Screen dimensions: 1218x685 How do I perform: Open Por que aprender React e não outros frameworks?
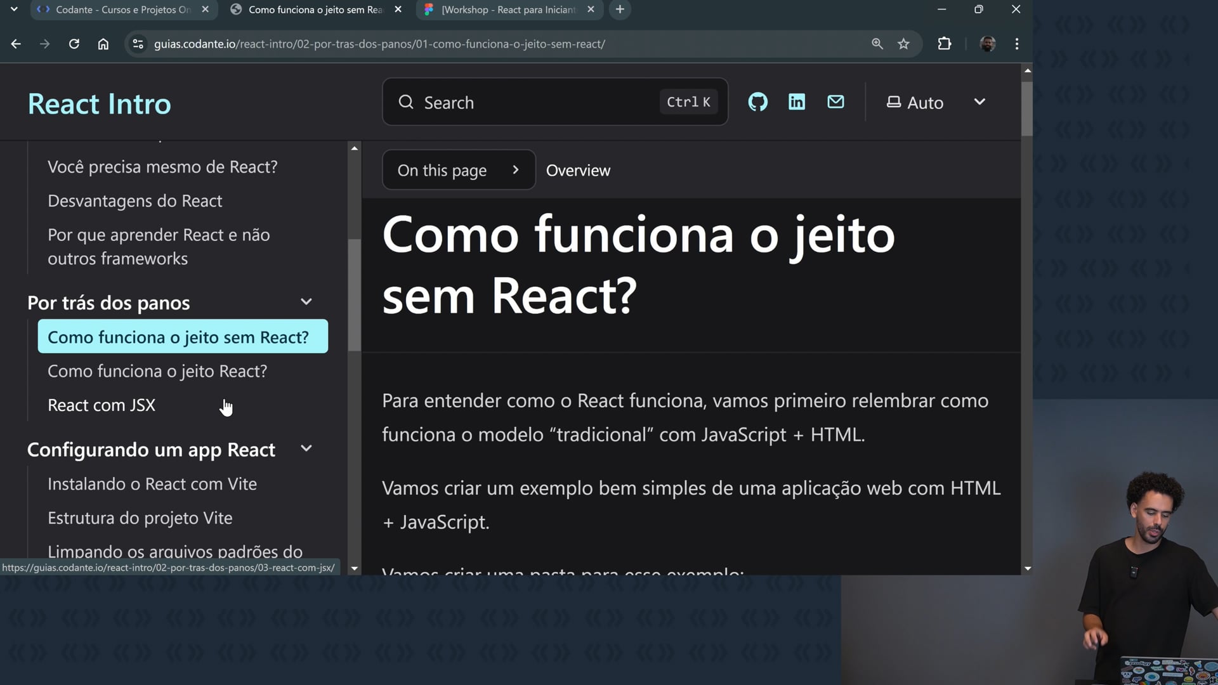159,247
